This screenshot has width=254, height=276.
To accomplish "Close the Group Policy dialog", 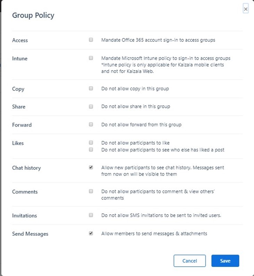I will pos(246,9).
